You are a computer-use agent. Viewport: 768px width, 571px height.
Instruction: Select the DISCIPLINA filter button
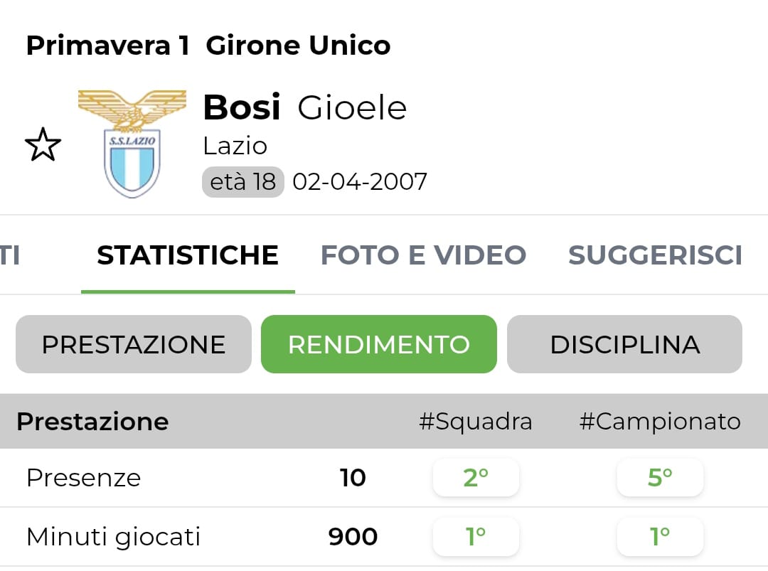624,345
